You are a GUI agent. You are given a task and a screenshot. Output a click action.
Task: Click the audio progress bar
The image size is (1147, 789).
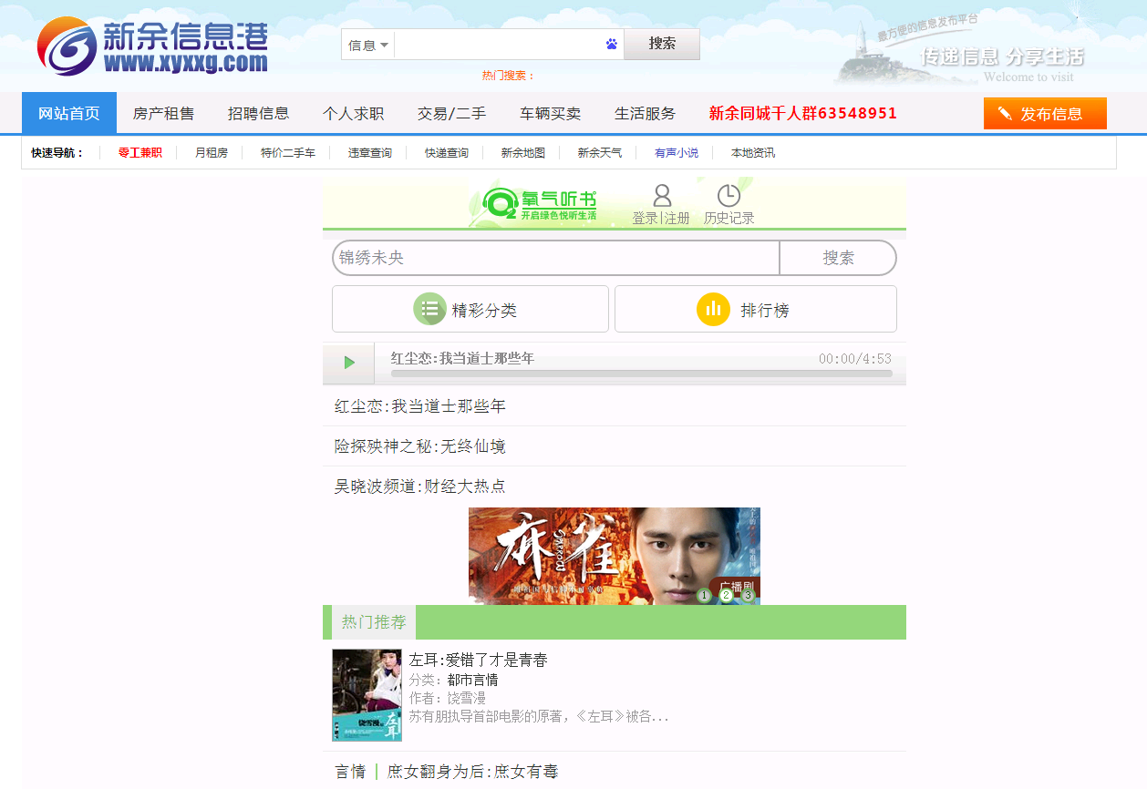[x=641, y=374]
